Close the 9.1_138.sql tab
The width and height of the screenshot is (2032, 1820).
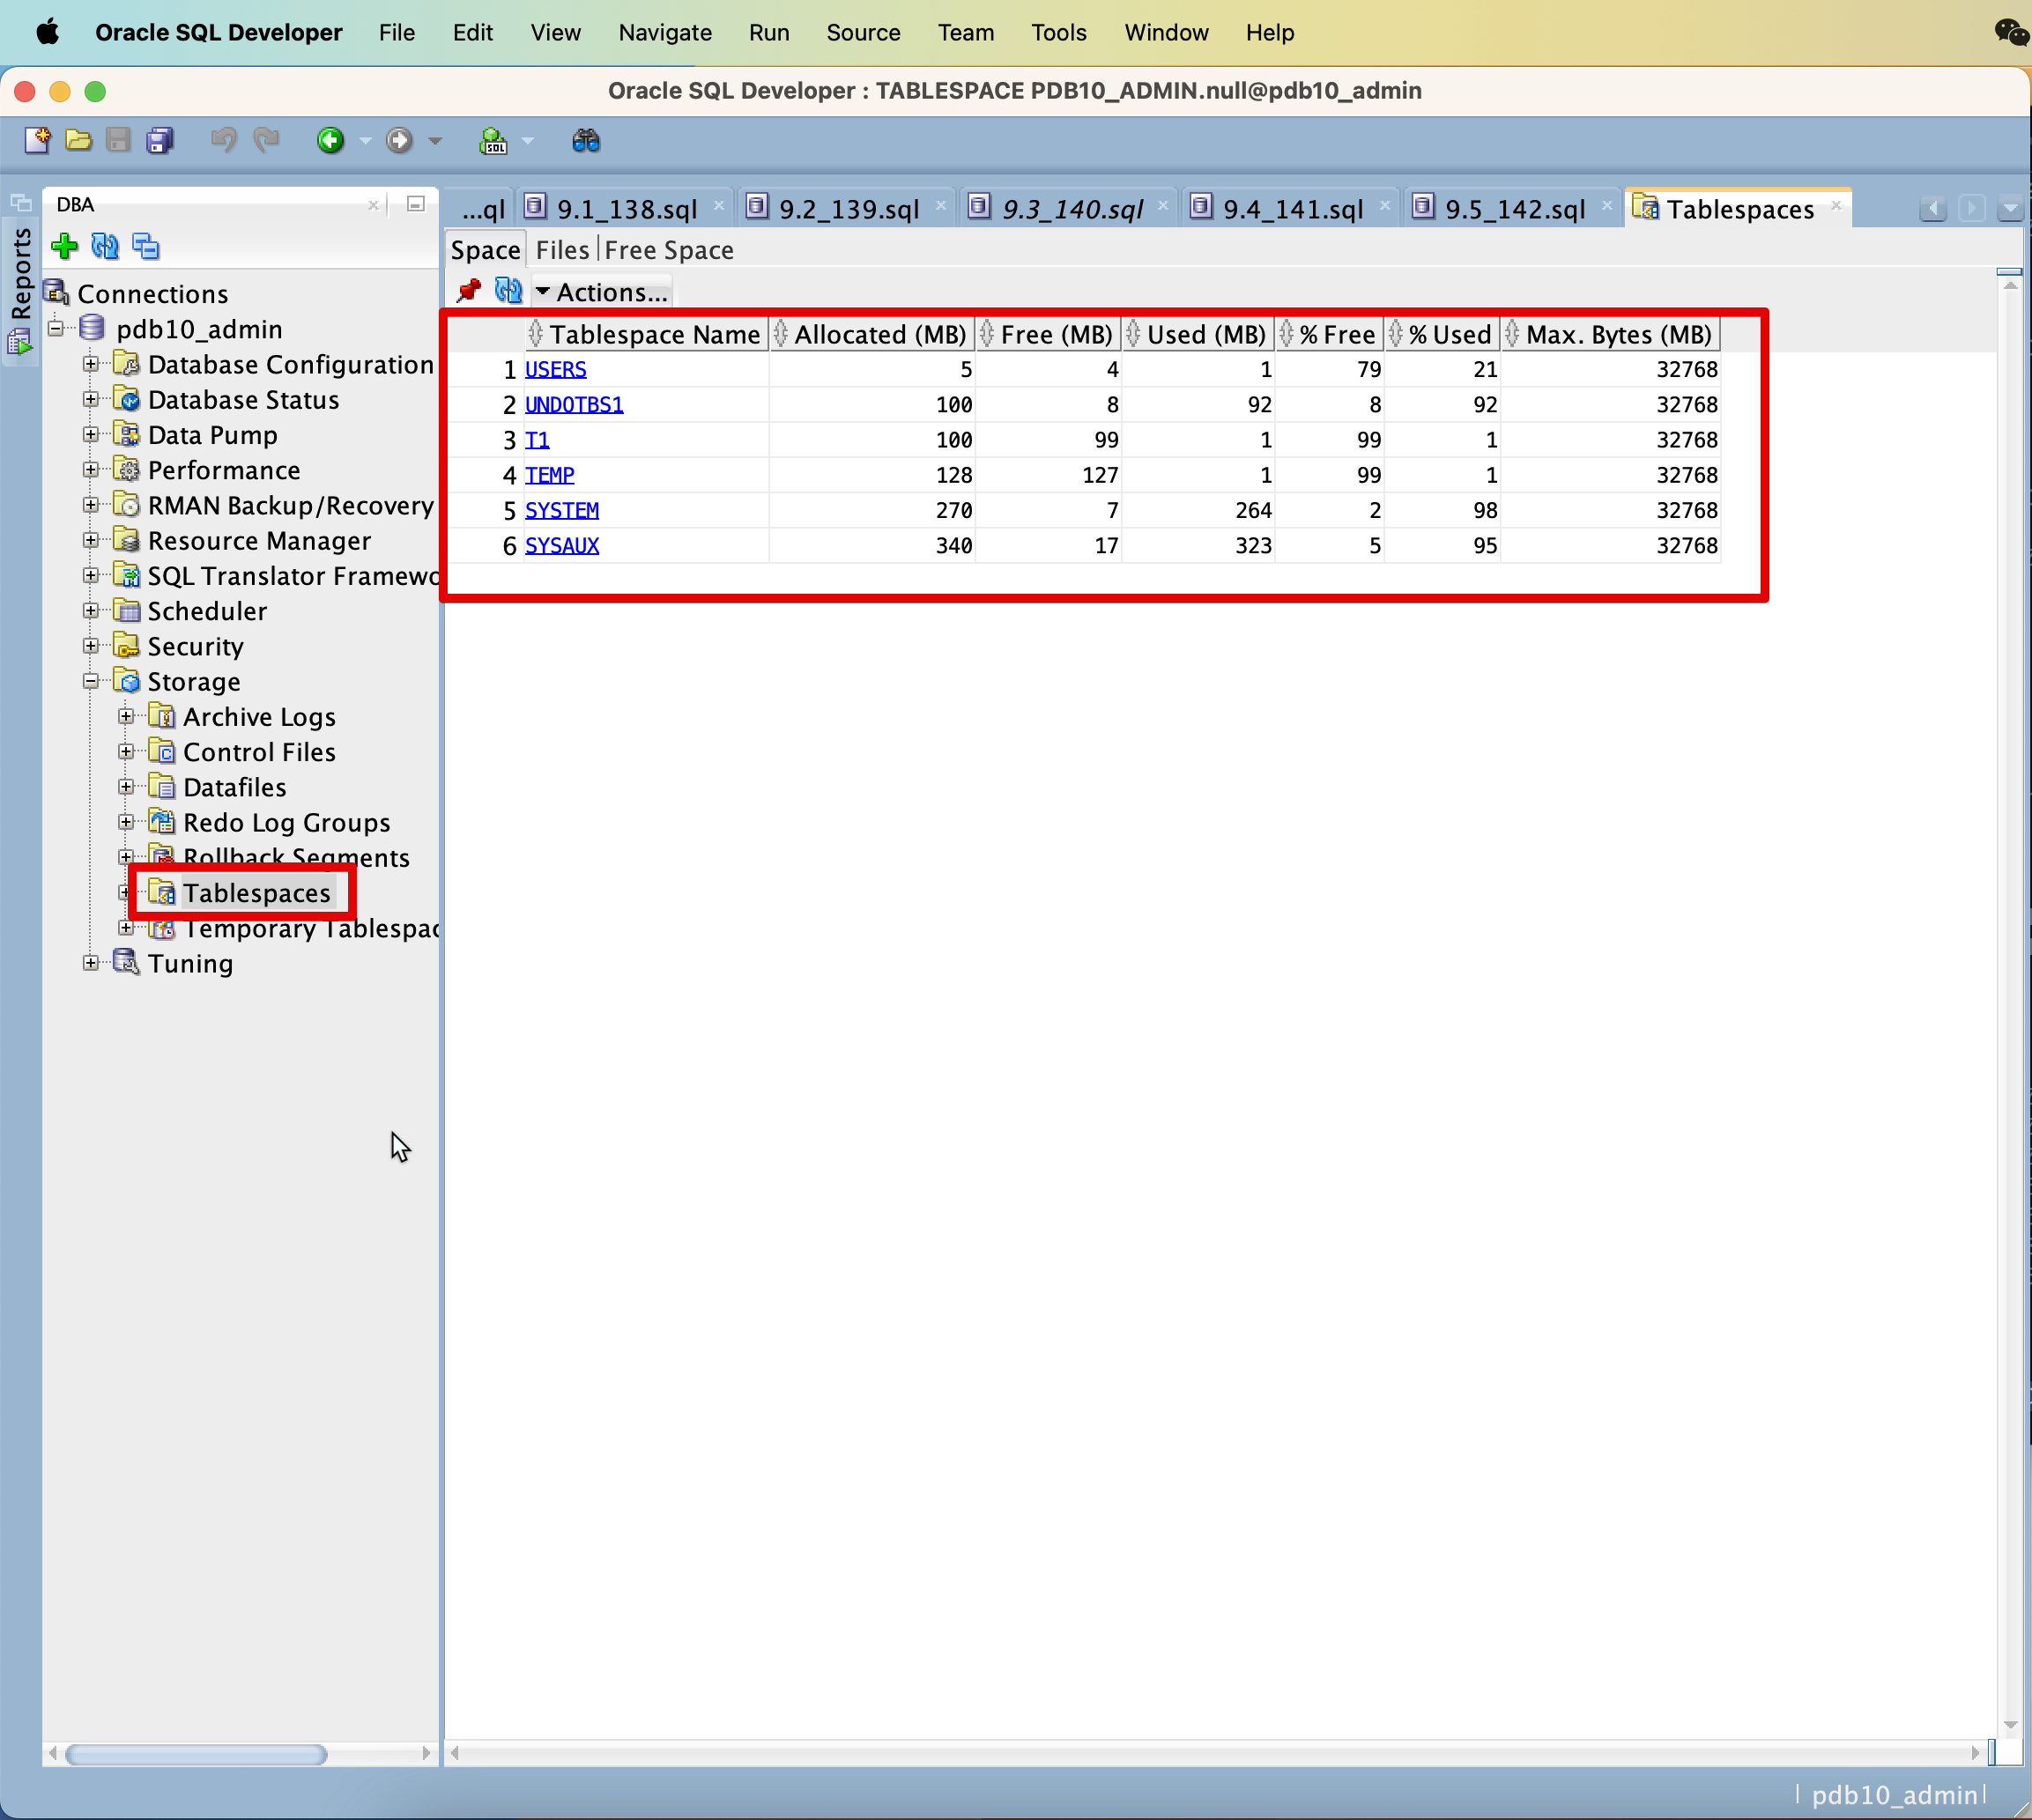718,206
